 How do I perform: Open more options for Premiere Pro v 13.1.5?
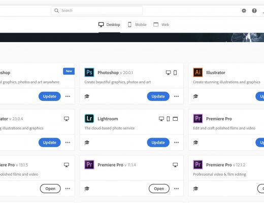click(68, 189)
